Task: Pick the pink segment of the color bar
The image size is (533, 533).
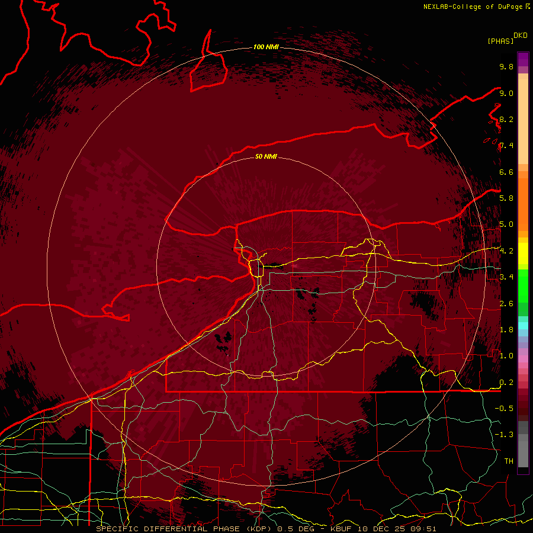Action: click(x=523, y=359)
